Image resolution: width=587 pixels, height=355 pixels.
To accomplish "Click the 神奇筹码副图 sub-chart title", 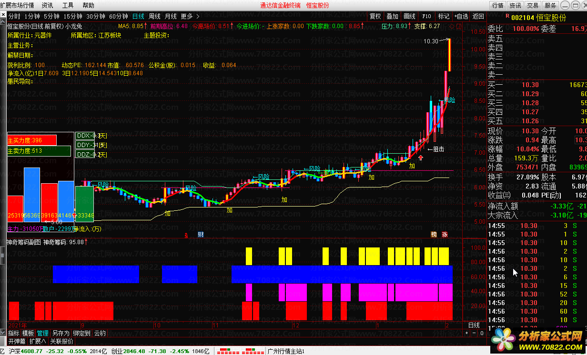I will (24, 242).
